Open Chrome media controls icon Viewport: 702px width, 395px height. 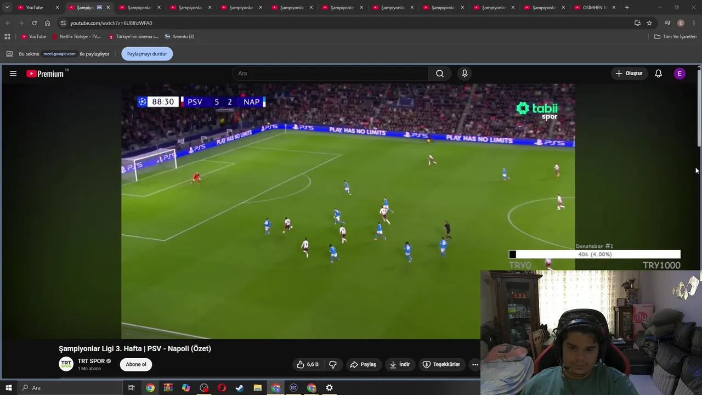(x=667, y=23)
